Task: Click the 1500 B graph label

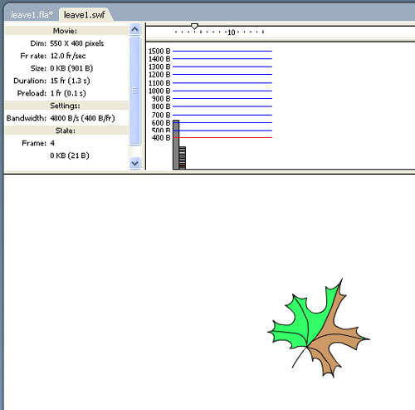Action: [x=159, y=52]
